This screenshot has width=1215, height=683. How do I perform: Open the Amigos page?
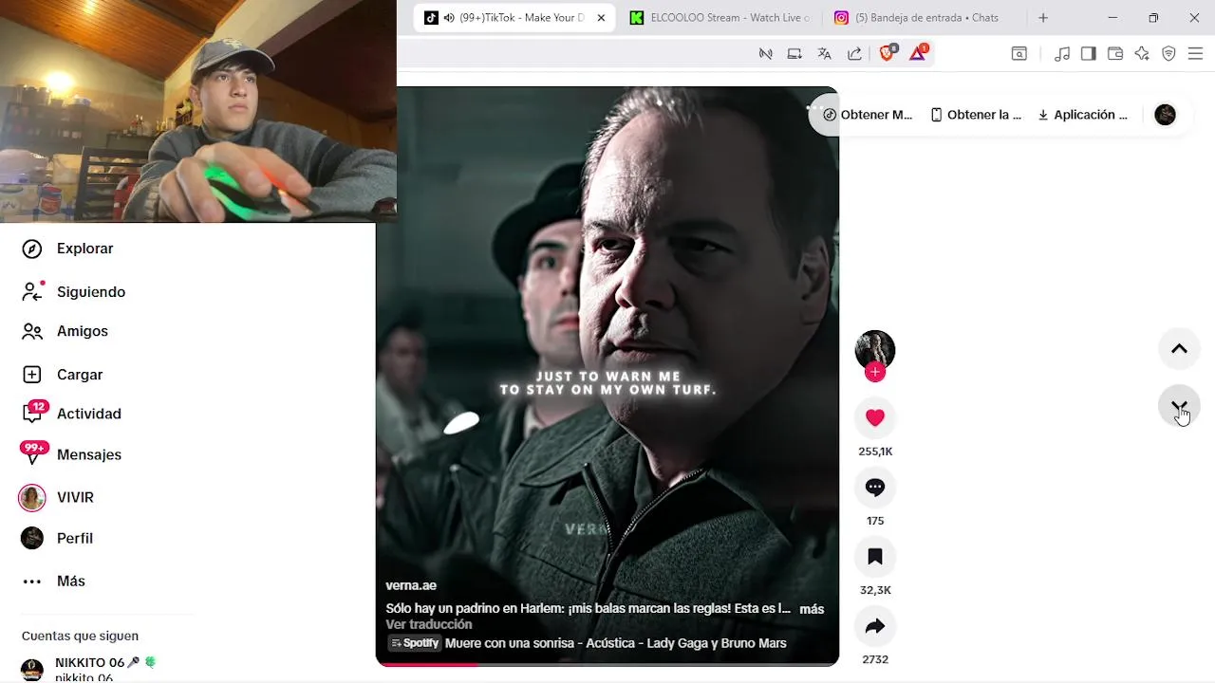[82, 331]
